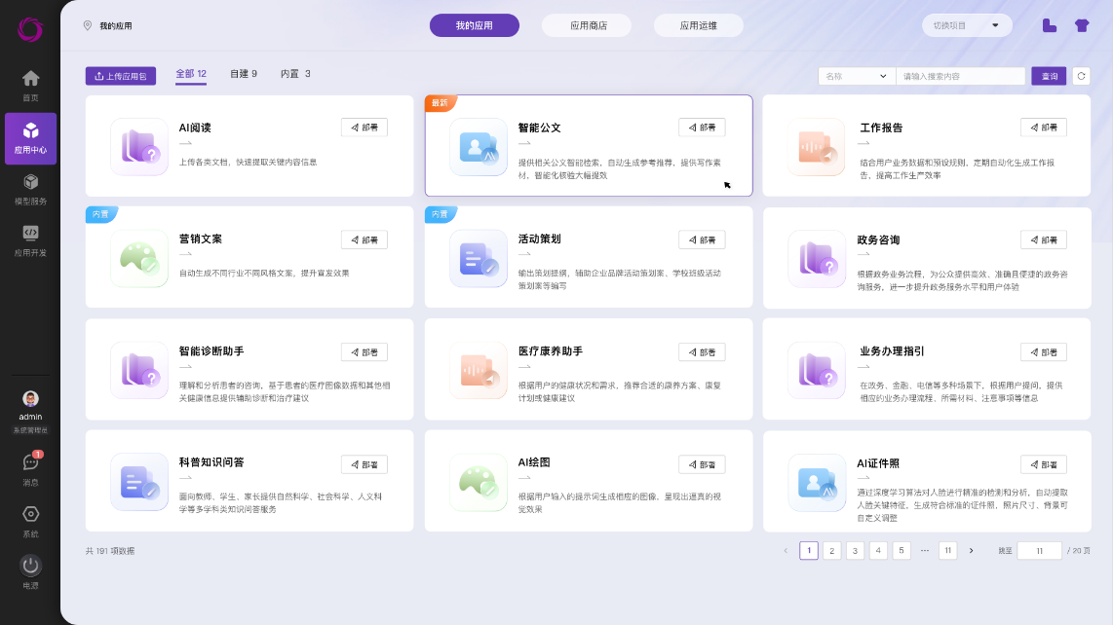Go to pagination page 5
1113x625 pixels.
pos(902,550)
